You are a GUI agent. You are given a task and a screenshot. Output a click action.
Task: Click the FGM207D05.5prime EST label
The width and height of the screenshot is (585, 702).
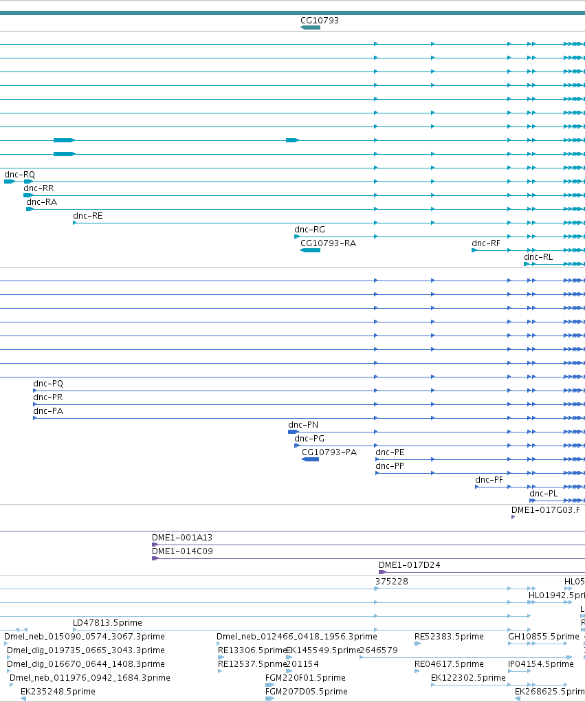306,692
